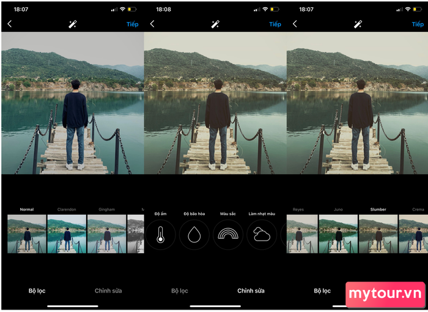The height and width of the screenshot is (312, 428).
Task: Switch to Bộ lọc tab in right screen
Action: click(322, 291)
